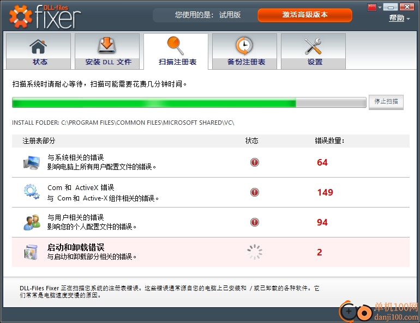The image size is (420, 323).
Task: Click the loading spinner for 启动和卸载错误
Action: click(255, 252)
